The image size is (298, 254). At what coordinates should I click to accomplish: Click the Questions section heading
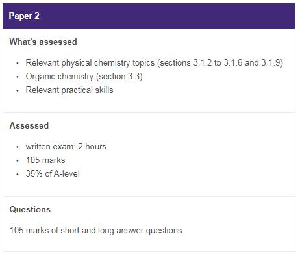30,209
